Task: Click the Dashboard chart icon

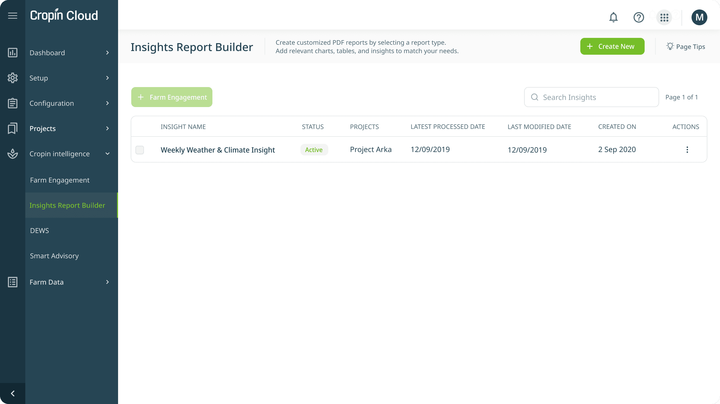Action: [13, 52]
